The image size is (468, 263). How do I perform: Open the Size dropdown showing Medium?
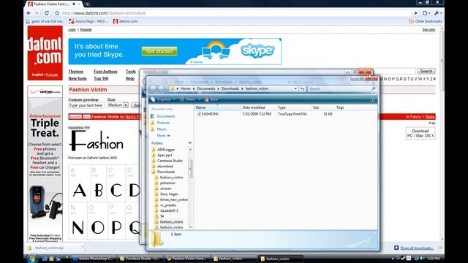click(118, 105)
